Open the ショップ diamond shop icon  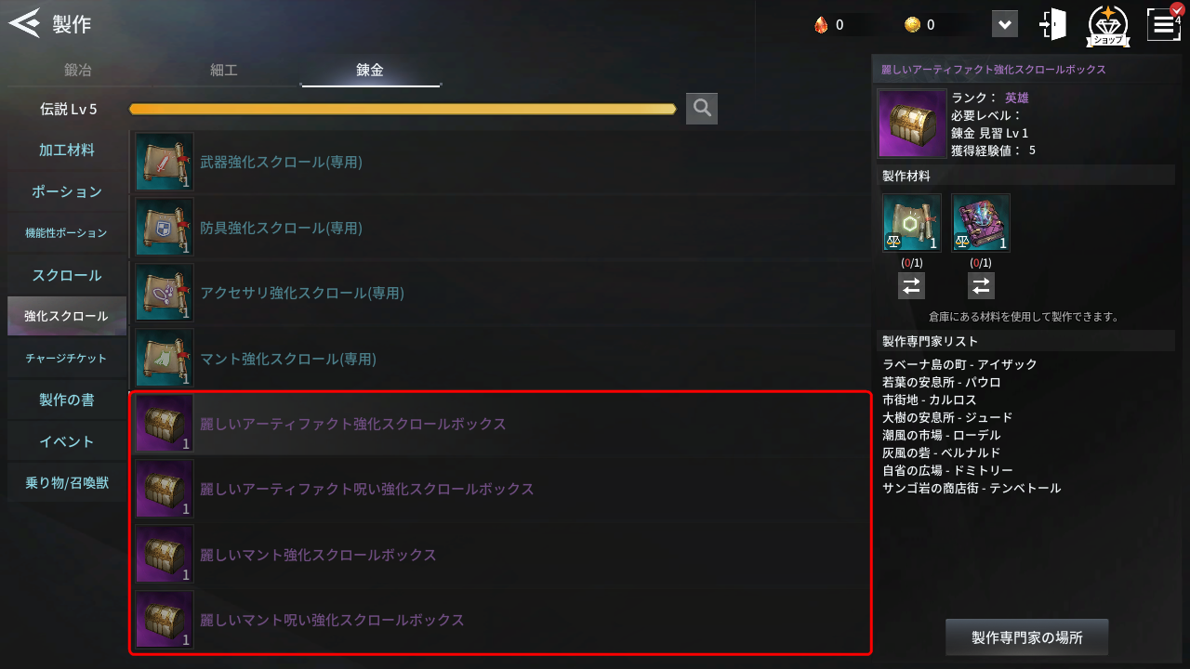[x=1108, y=26]
